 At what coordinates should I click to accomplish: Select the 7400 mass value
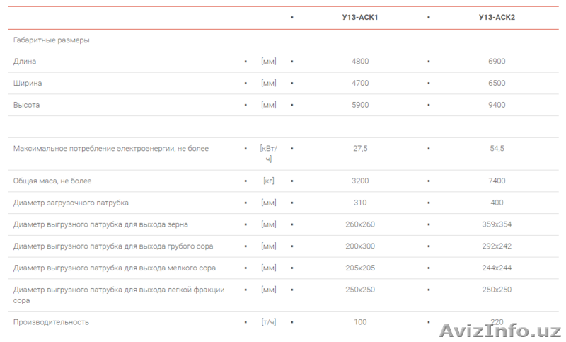497,181
